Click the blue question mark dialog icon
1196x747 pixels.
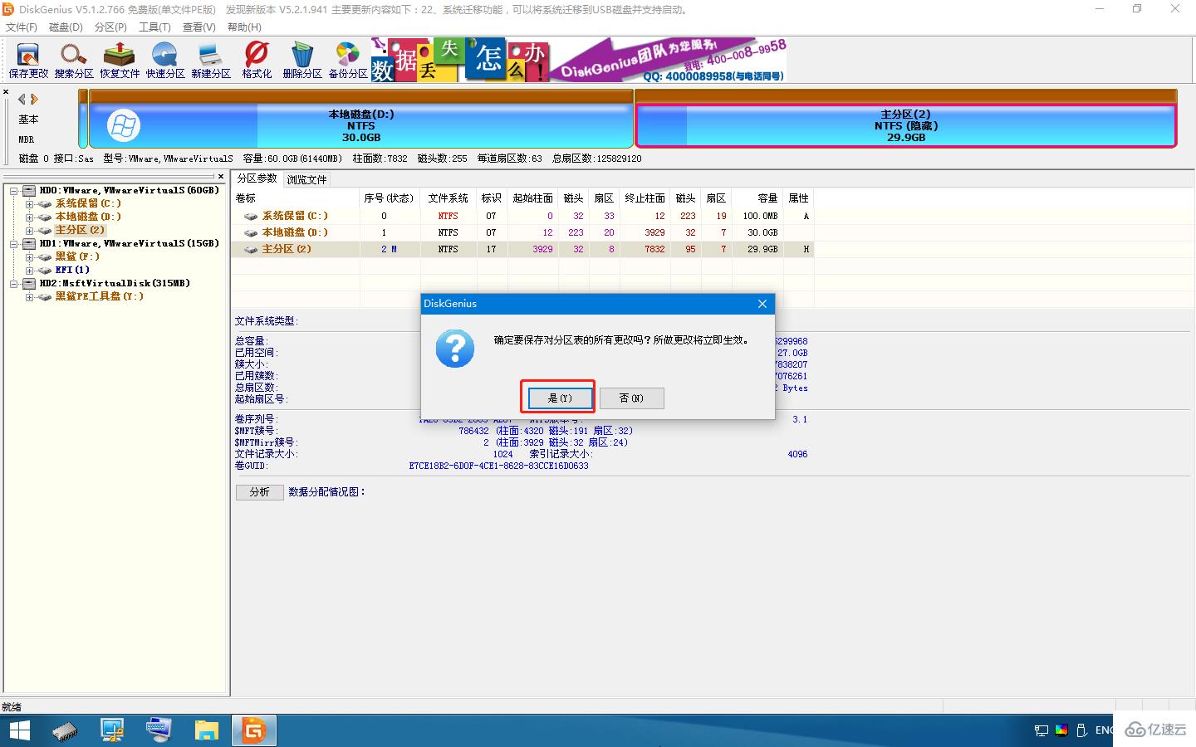click(x=455, y=349)
